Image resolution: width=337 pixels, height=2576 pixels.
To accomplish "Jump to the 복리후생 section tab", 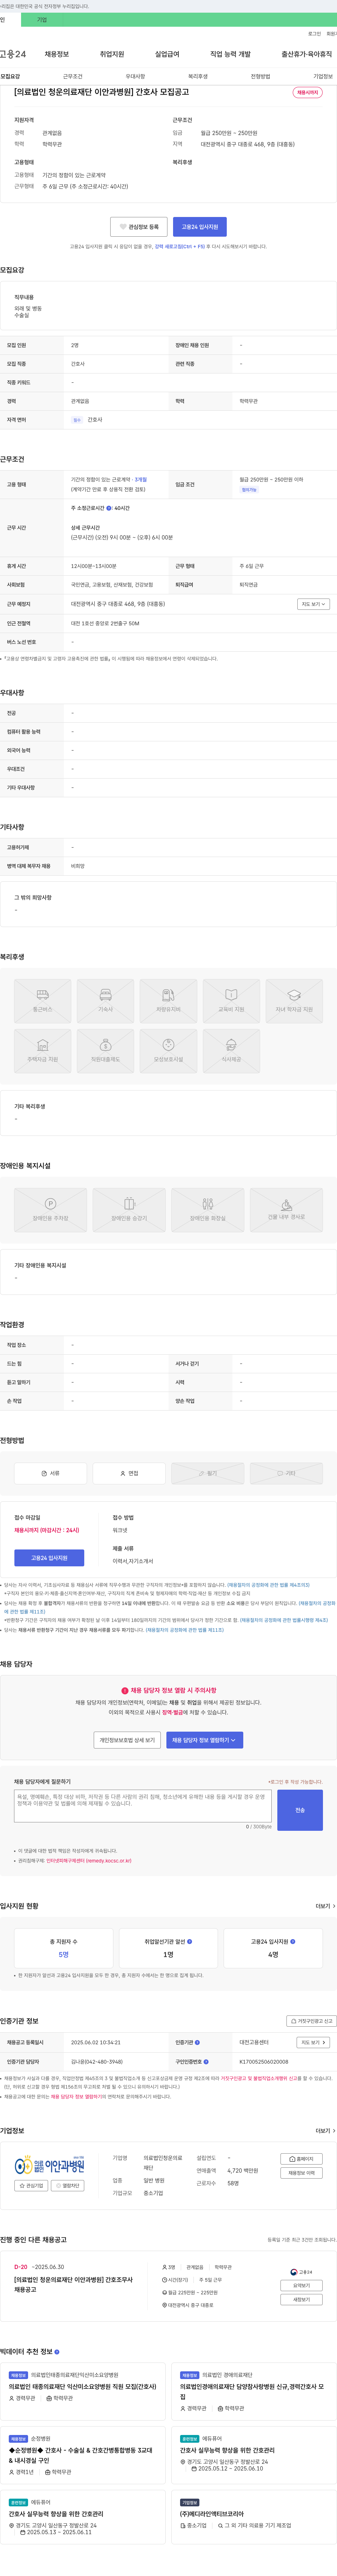I will point(197,76).
